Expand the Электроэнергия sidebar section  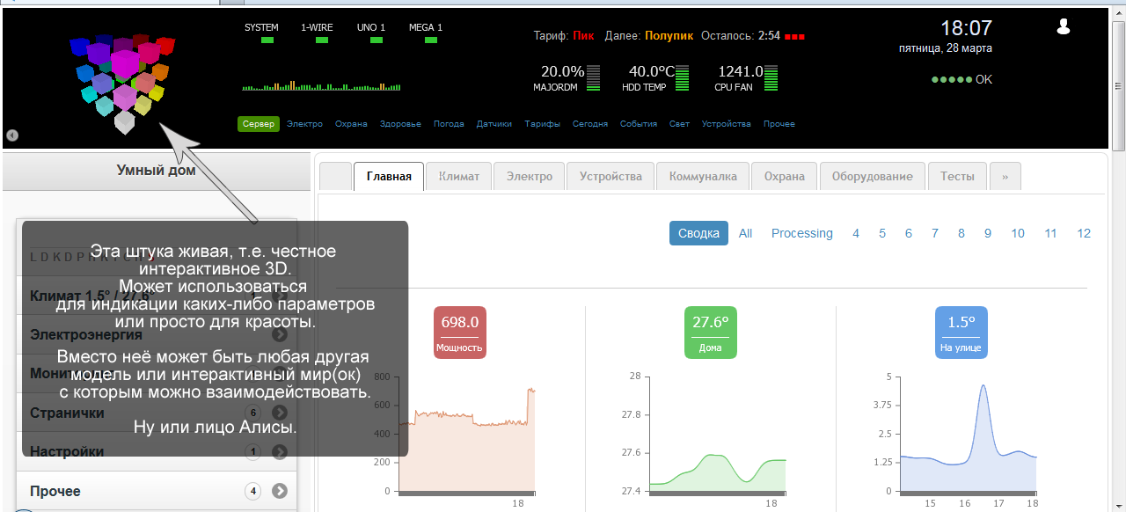(x=280, y=334)
